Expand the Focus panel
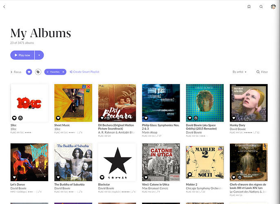The image size is (280, 204). [x=16, y=72]
